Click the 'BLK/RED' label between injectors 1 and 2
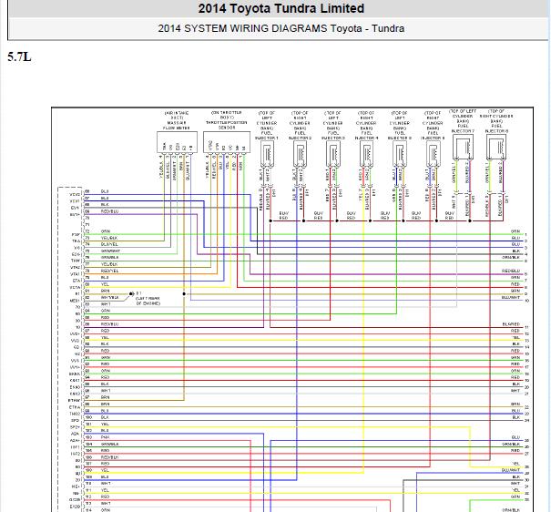 coord(283,215)
